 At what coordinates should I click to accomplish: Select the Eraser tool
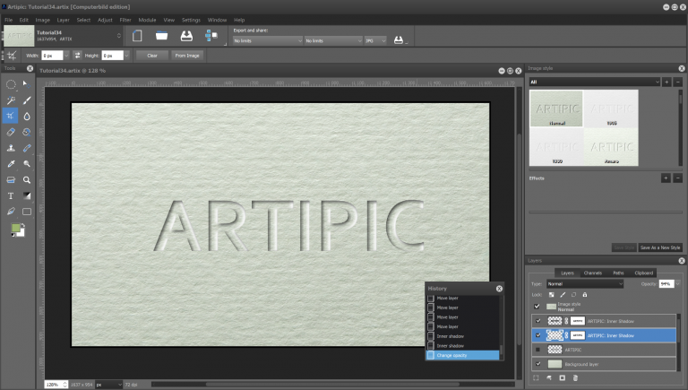(x=11, y=132)
